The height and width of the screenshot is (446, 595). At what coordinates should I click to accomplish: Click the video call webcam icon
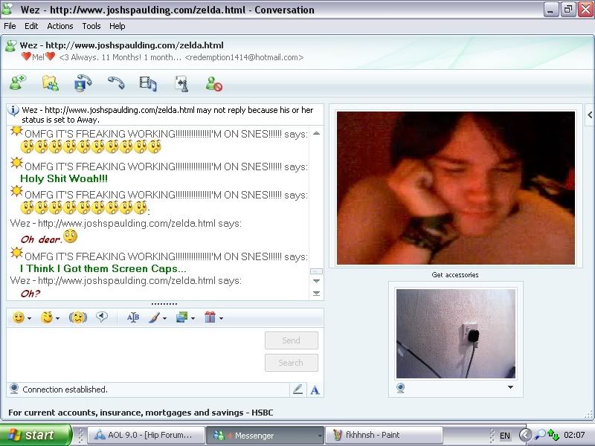83,84
